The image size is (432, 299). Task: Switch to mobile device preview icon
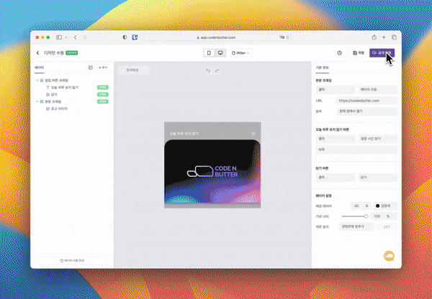209,52
